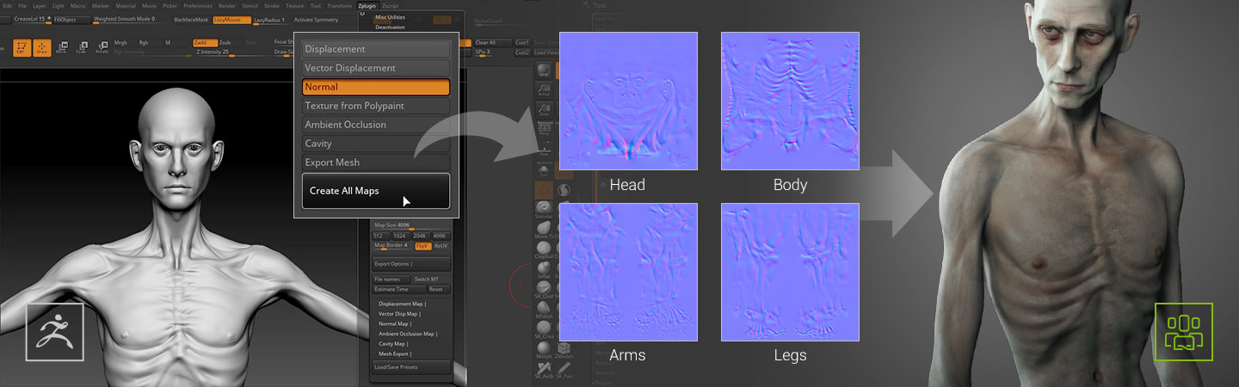Select the Rotate transform icon
Screen dimensions: 1239x387
102,46
